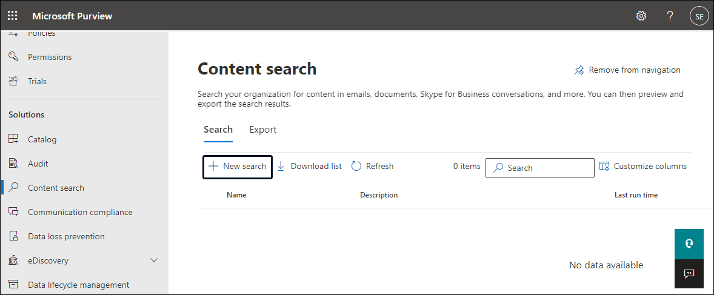This screenshot has height=295, width=714.
Task: Click the Customize columns button
Action: point(643,166)
